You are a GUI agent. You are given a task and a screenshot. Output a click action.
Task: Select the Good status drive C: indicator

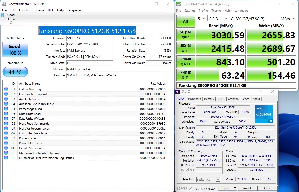[x=10, y=19]
